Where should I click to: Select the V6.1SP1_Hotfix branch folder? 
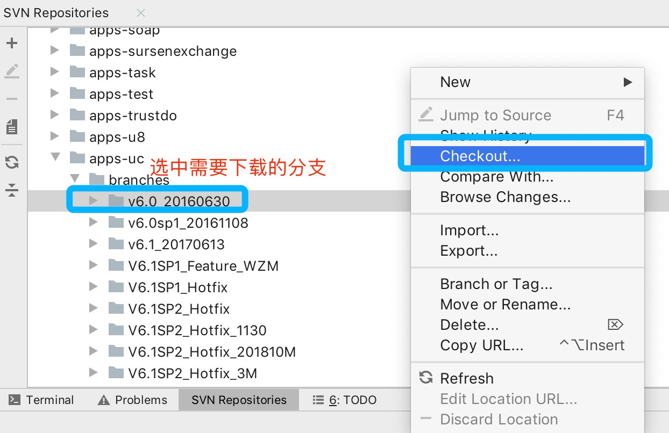pos(177,287)
